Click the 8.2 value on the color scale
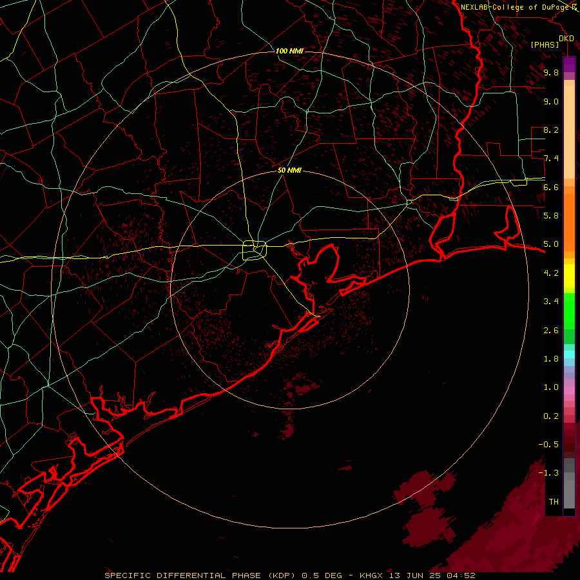This screenshot has width=580, height=580. [x=551, y=130]
